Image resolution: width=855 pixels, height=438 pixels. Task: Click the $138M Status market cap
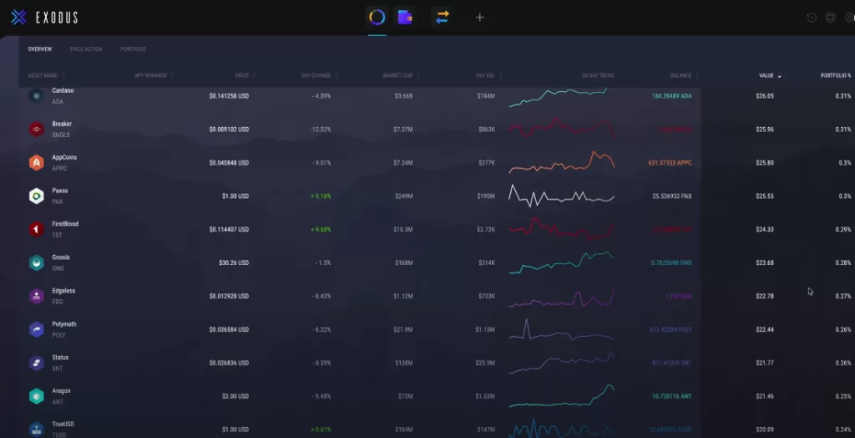[x=404, y=363]
